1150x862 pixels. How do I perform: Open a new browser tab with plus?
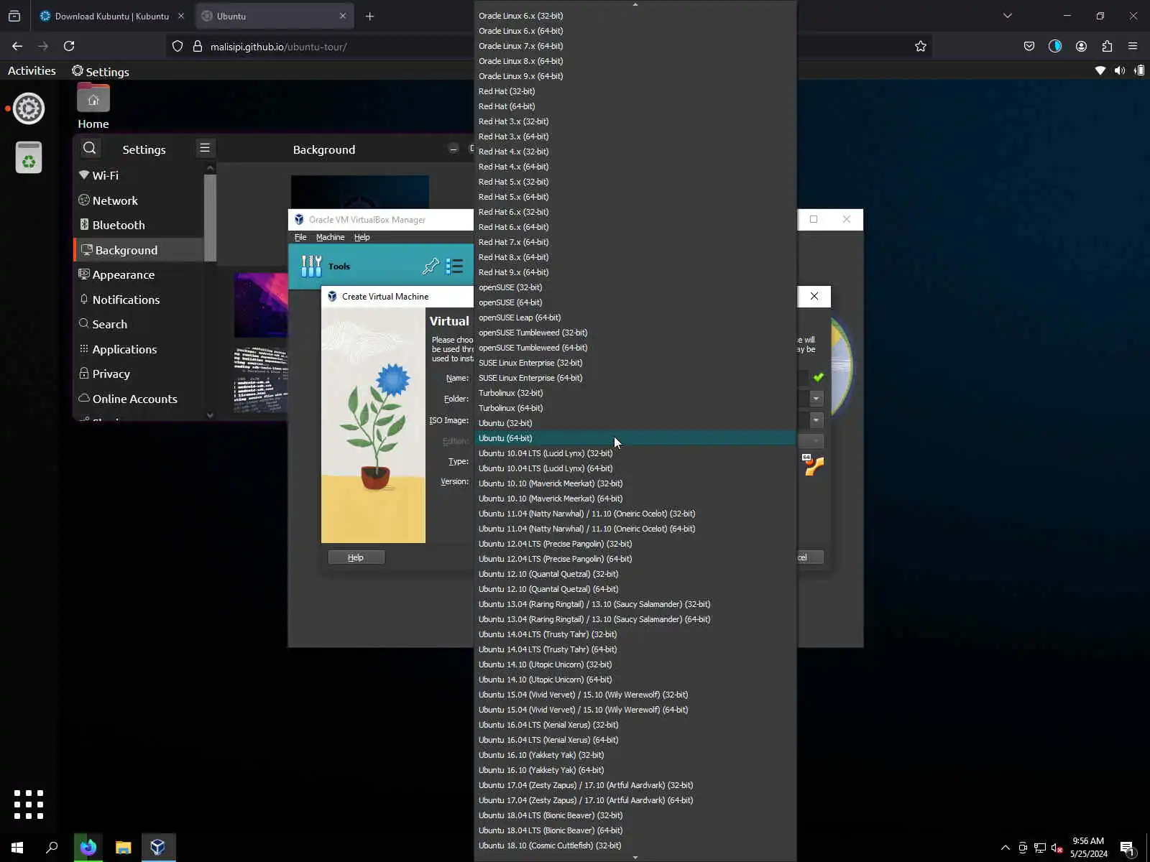coord(369,16)
